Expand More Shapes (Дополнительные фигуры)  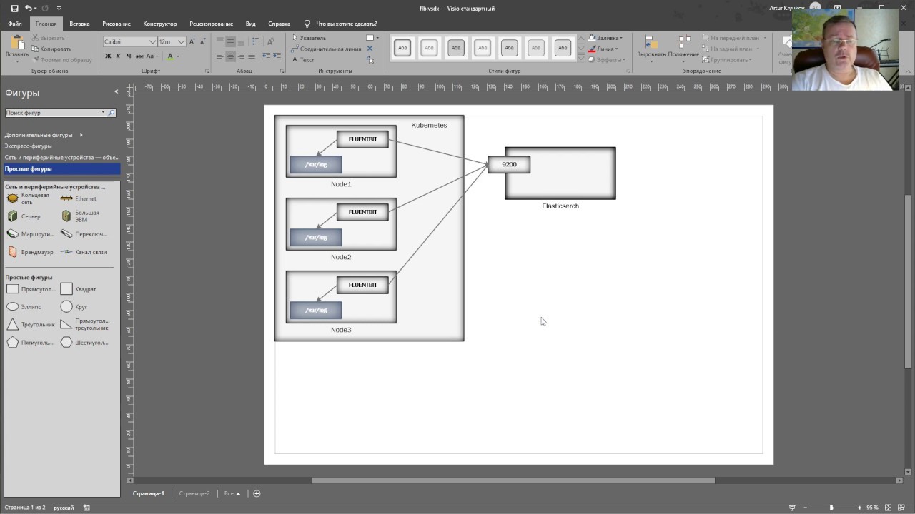(44, 135)
